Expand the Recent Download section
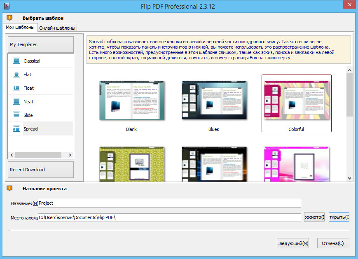 point(41,170)
